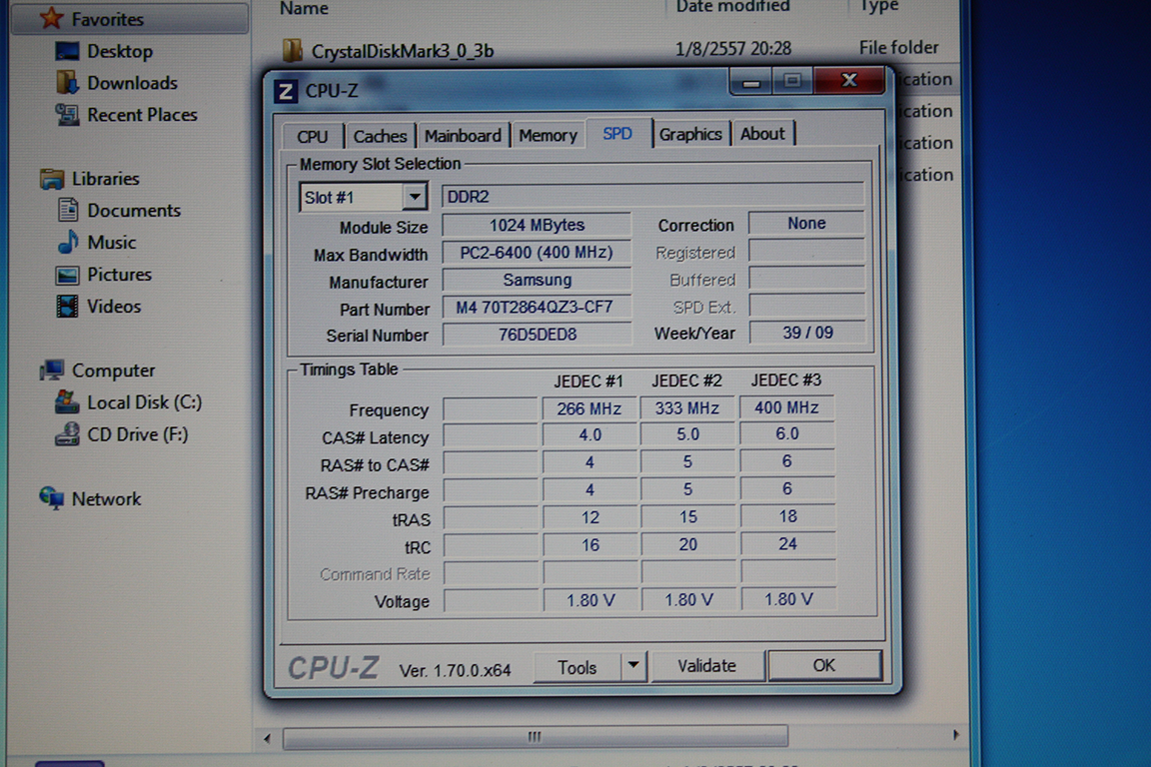Viewport: 1151px width, 767px height.
Task: Click the DDR2 memory type field
Action: pos(652,196)
